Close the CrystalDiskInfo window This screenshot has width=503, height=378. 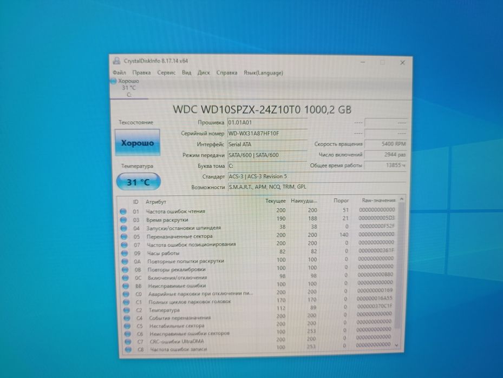click(402, 63)
